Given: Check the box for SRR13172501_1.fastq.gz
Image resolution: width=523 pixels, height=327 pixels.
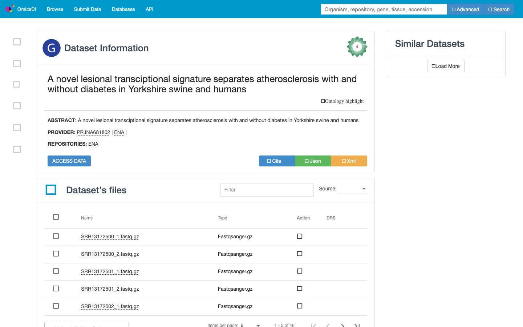Looking at the screenshot, I should click(x=56, y=271).
